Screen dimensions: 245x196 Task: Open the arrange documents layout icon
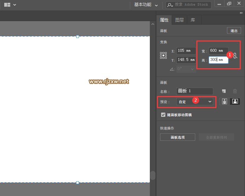[x=7, y=5]
